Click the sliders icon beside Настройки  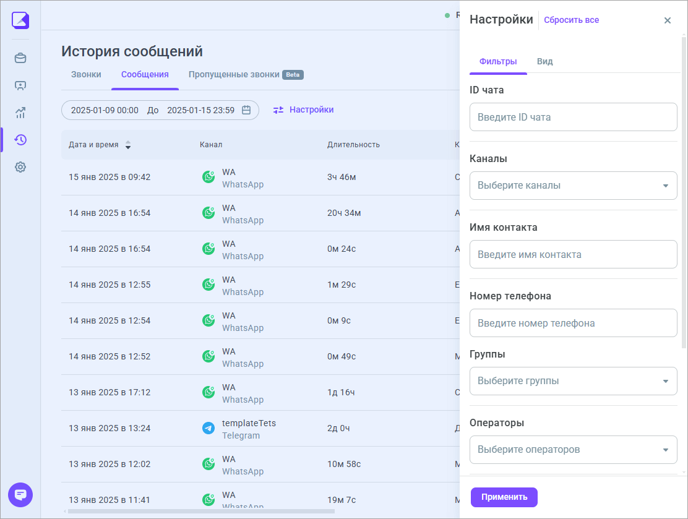(278, 110)
